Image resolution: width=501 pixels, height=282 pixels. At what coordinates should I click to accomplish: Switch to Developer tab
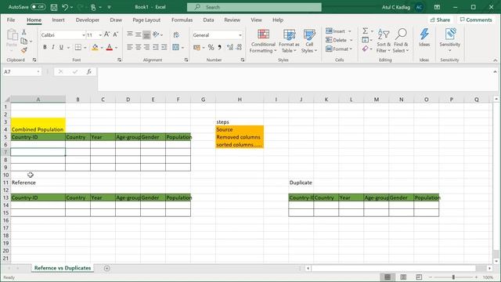click(87, 20)
